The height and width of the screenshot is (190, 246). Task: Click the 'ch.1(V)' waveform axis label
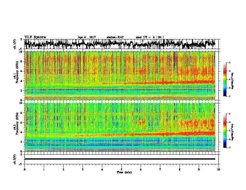coord(15,44)
